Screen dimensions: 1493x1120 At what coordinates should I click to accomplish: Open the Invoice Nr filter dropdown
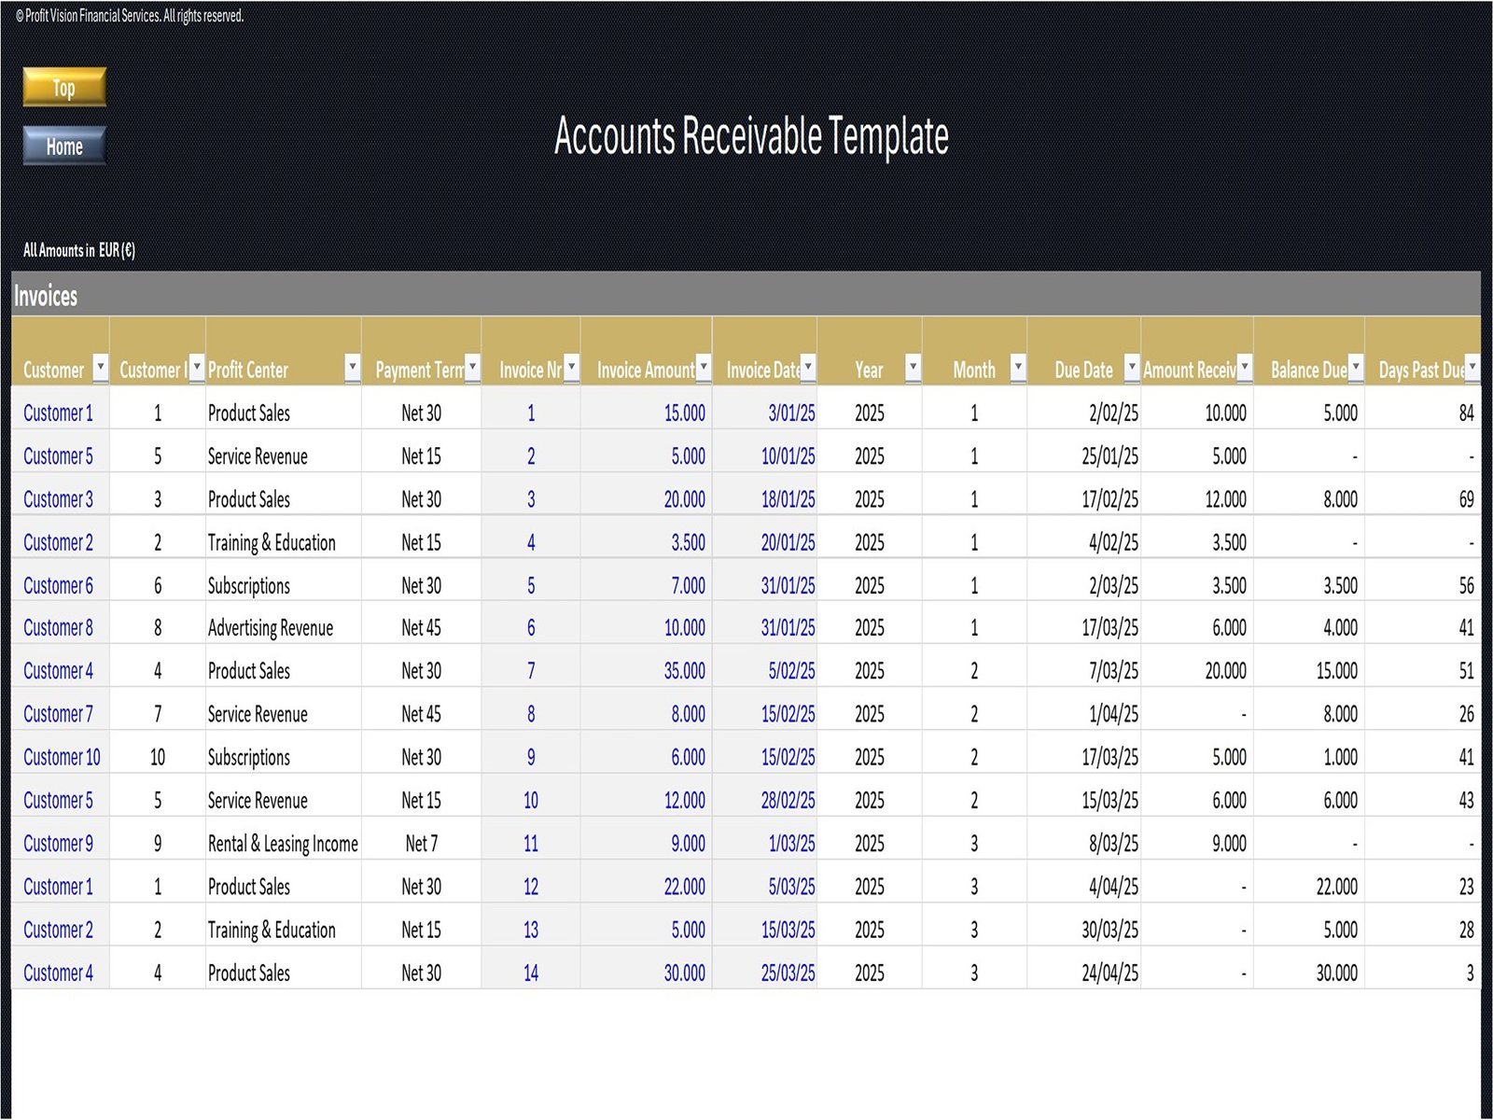(x=571, y=368)
